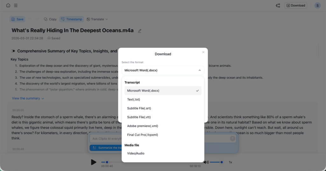Select Text(.txt) format
Image resolution: width=326 pixels, height=171 pixels.
click(163, 99)
